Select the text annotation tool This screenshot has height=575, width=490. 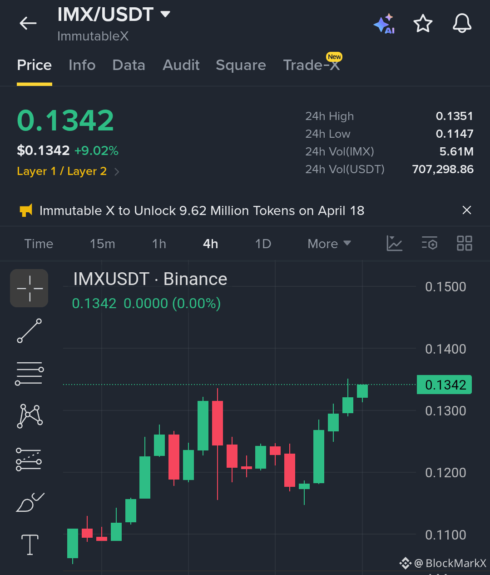[30, 545]
